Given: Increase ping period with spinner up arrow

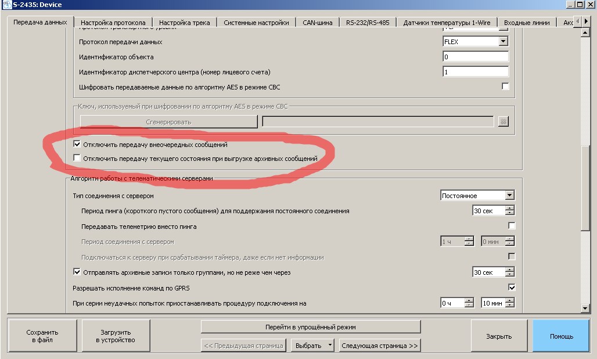Looking at the screenshot, I should [510, 208].
